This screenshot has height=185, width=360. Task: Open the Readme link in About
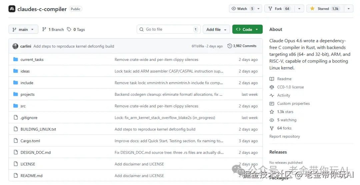pos(284,79)
